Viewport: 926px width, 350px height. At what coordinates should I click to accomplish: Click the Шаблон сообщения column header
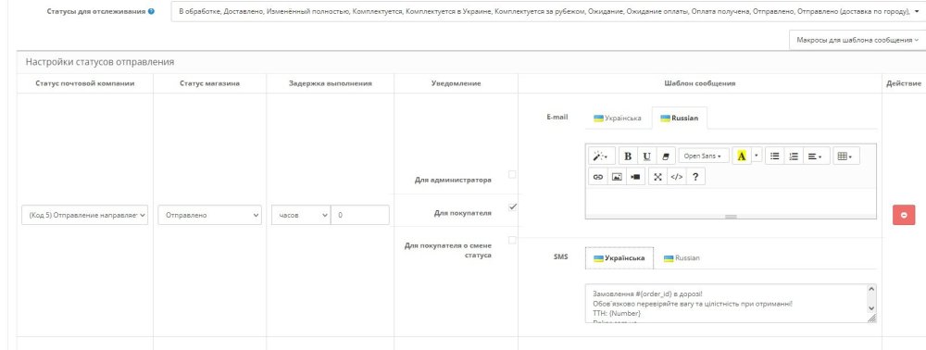[x=700, y=83]
